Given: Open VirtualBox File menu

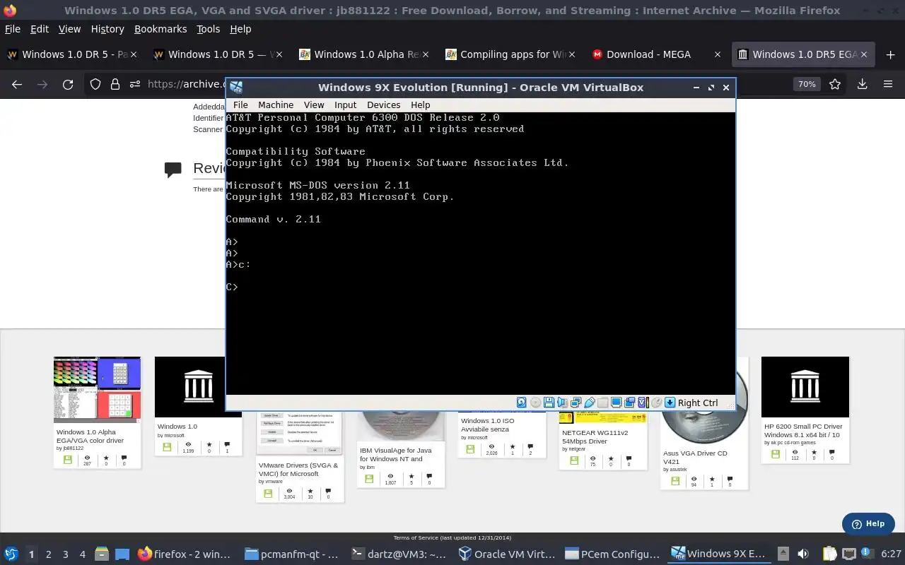Looking at the screenshot, I should [240, 105].
